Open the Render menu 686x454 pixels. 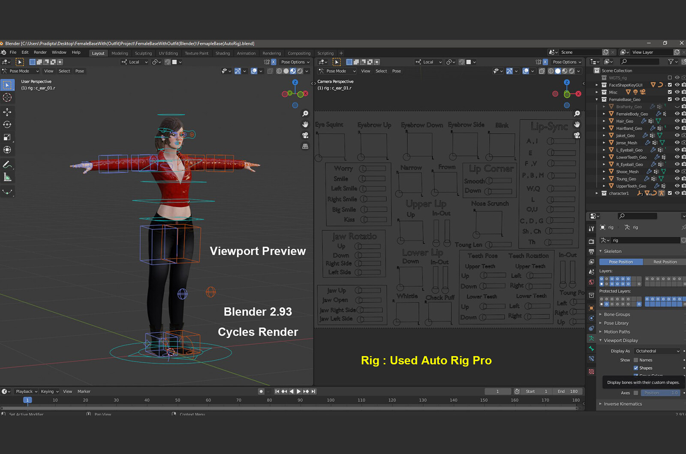coord(40,52)
